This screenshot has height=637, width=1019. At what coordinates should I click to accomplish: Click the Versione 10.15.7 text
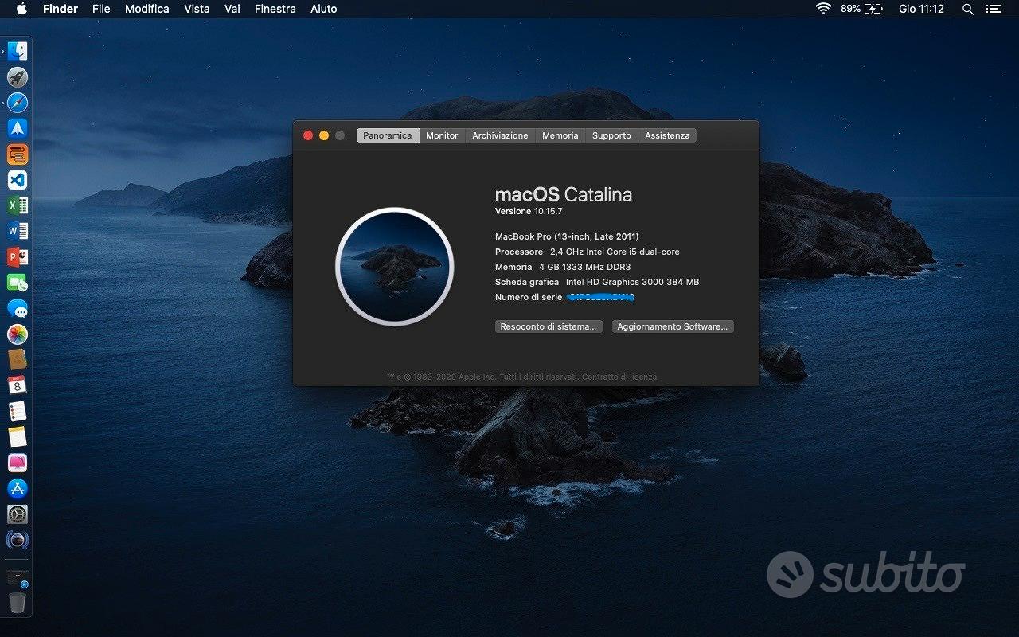[x=529, y=211]
